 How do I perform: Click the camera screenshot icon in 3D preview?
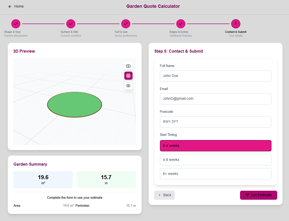coord(128,66)
